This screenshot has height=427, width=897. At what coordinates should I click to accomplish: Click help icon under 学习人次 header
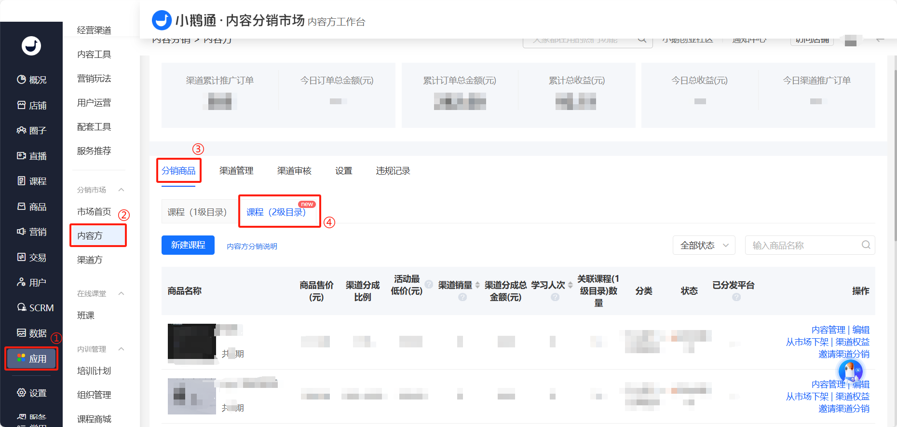pos(555,297)
